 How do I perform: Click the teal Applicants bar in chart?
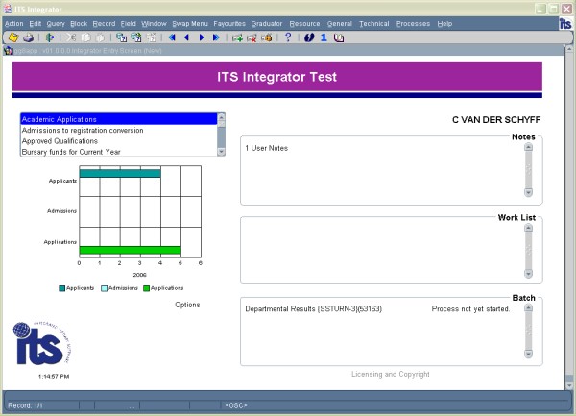pos(120,173)
